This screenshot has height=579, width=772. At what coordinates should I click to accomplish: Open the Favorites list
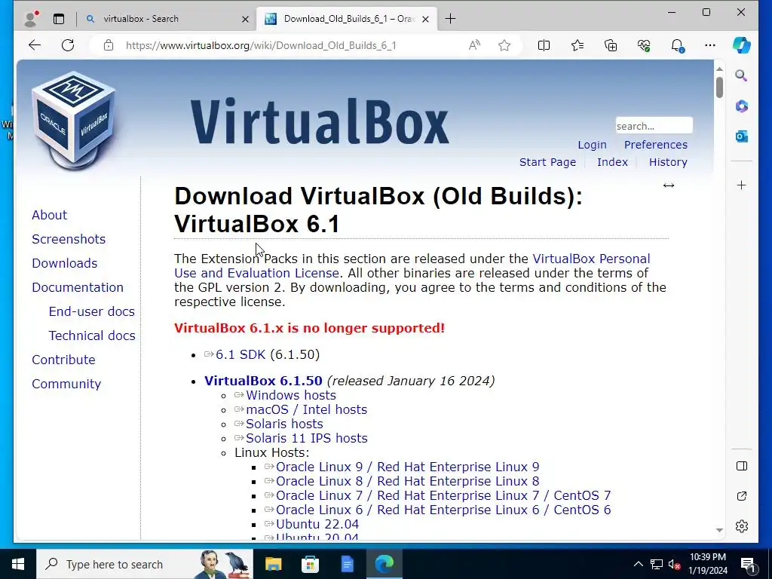click(x=577, y=45)
